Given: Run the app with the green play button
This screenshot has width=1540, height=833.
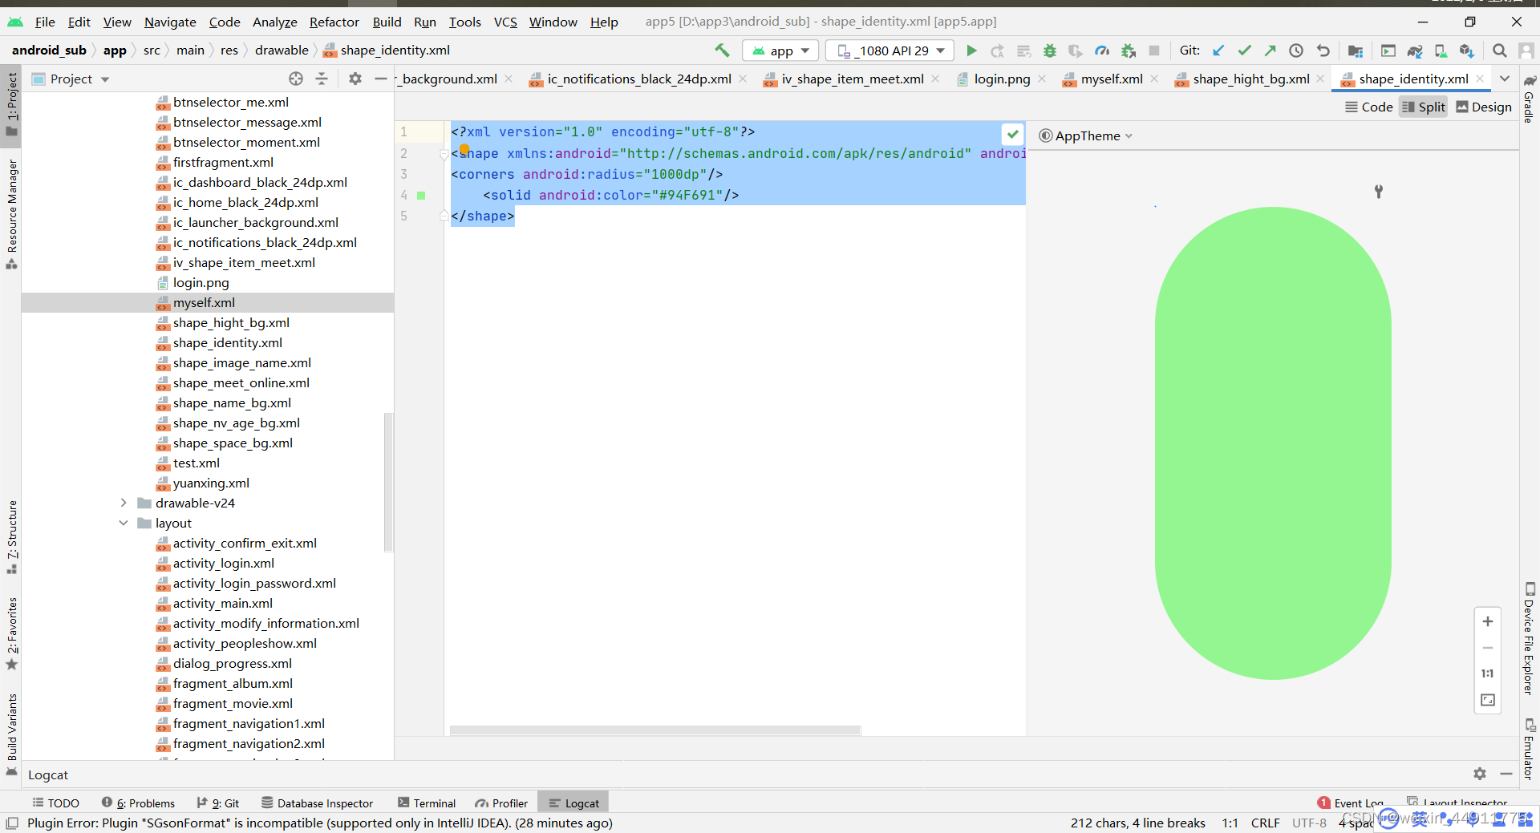Looking at the screenshot, I should pyautogui.click(x=971, y=51).
